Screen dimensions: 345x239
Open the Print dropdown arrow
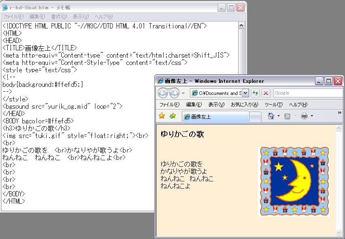pyautogui.click(x=312, y=116)
